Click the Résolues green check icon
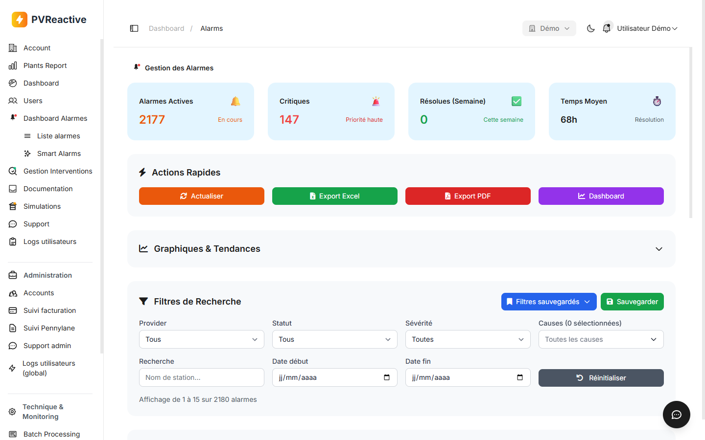This screenshot has height=440, width=705. (x=517, y=101)
